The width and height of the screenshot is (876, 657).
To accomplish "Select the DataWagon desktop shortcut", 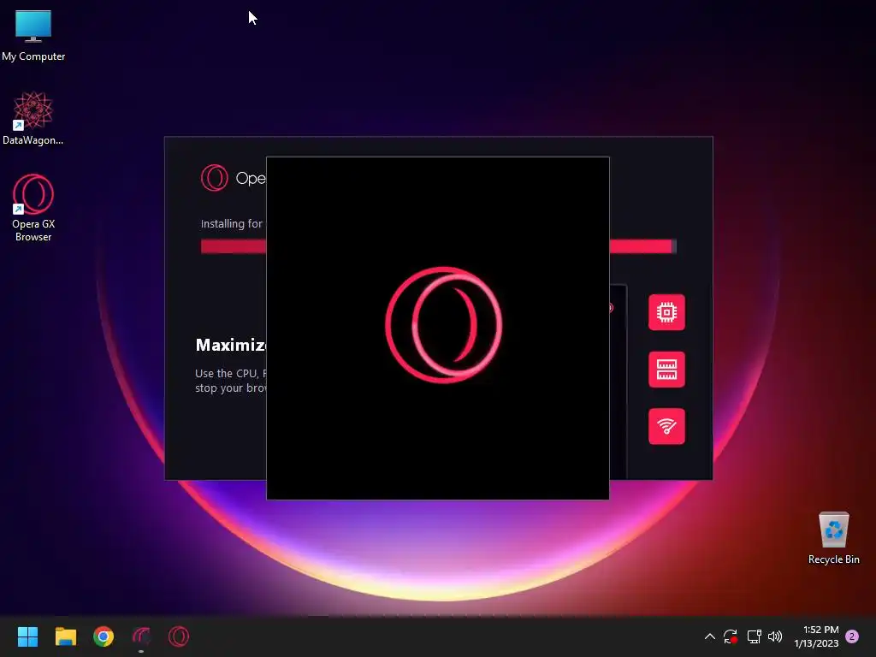I will click(33, 118).
